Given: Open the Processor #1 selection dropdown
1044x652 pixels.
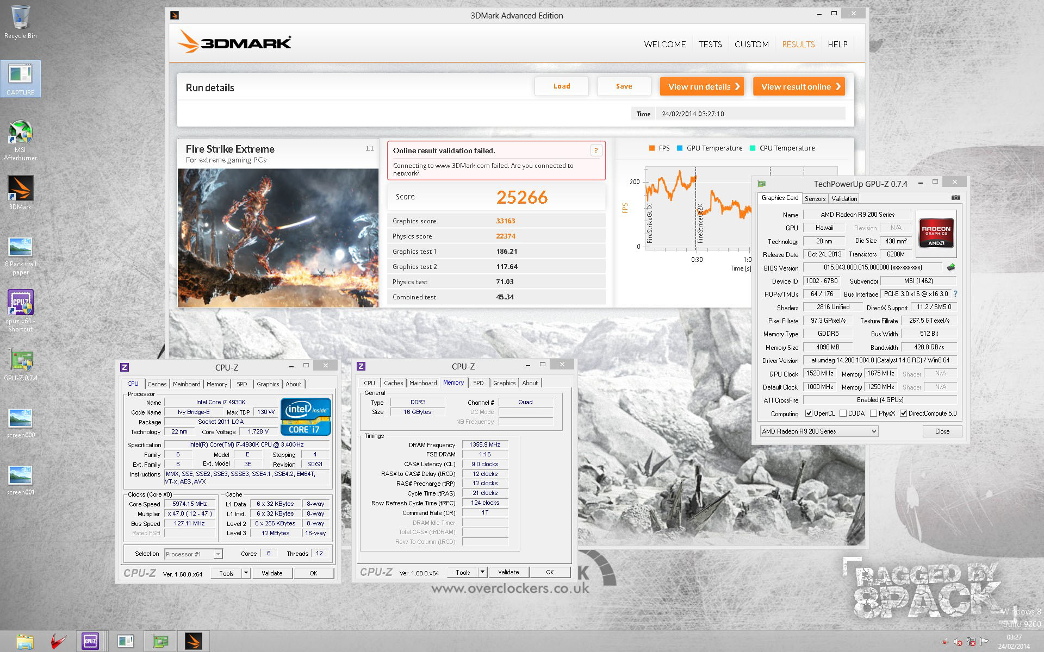Looking at the screenshot, I should pyautogui.click(x=217, y=554).
